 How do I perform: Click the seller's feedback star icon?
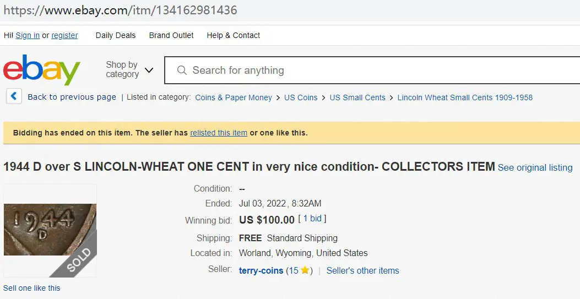click(305, 270)
